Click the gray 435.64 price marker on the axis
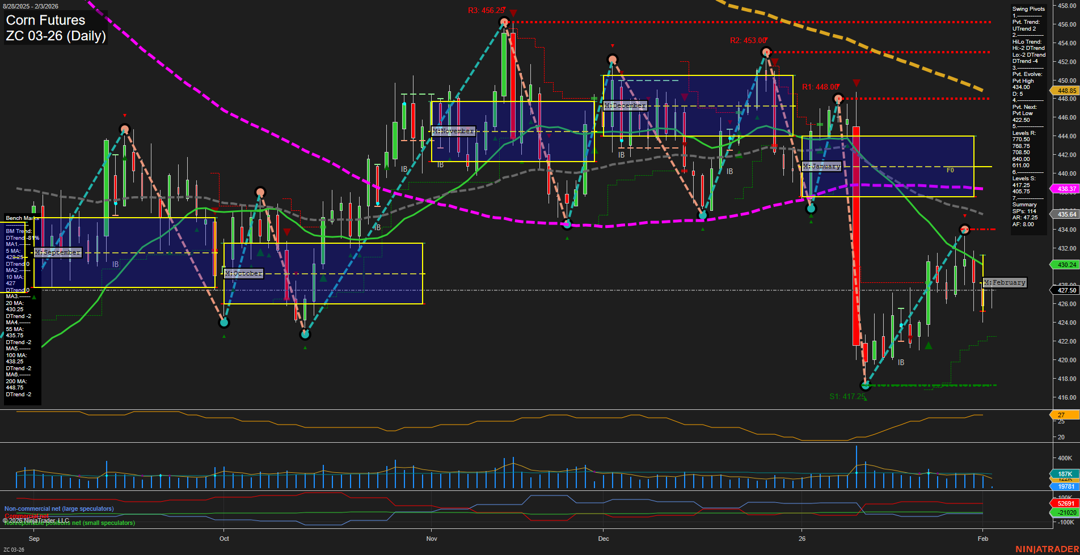 (1065, 214)
